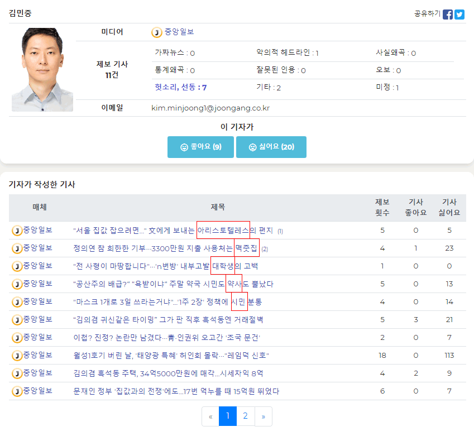
Task: Open the 중앙일보 media link in the profile
Action: 179,32
